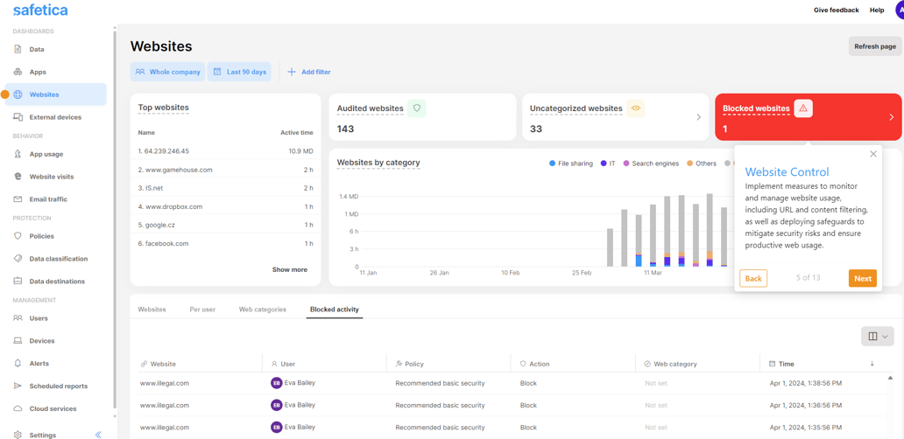
Task: Switch to the Web categories tab
Action: (x=263, y=310)
